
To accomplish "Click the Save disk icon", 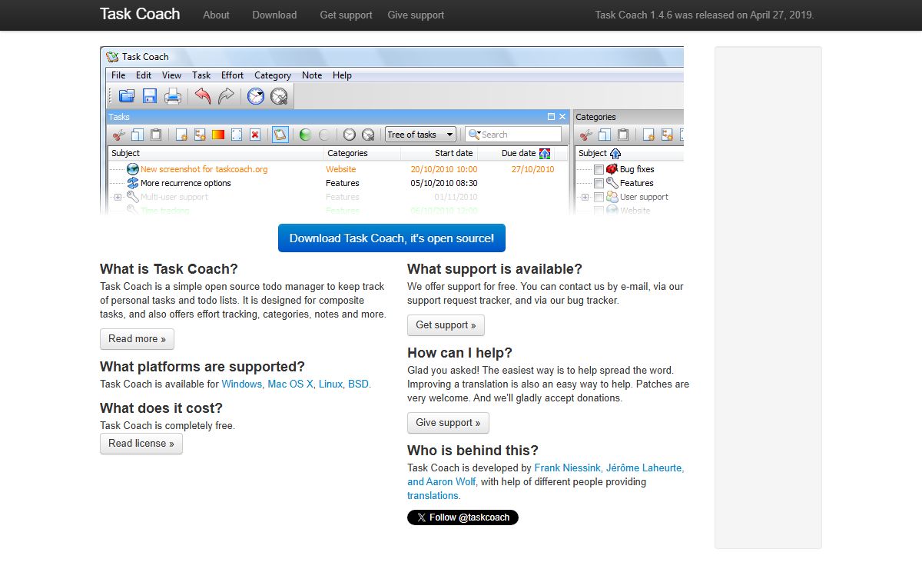I will click(x=150, y=96).
